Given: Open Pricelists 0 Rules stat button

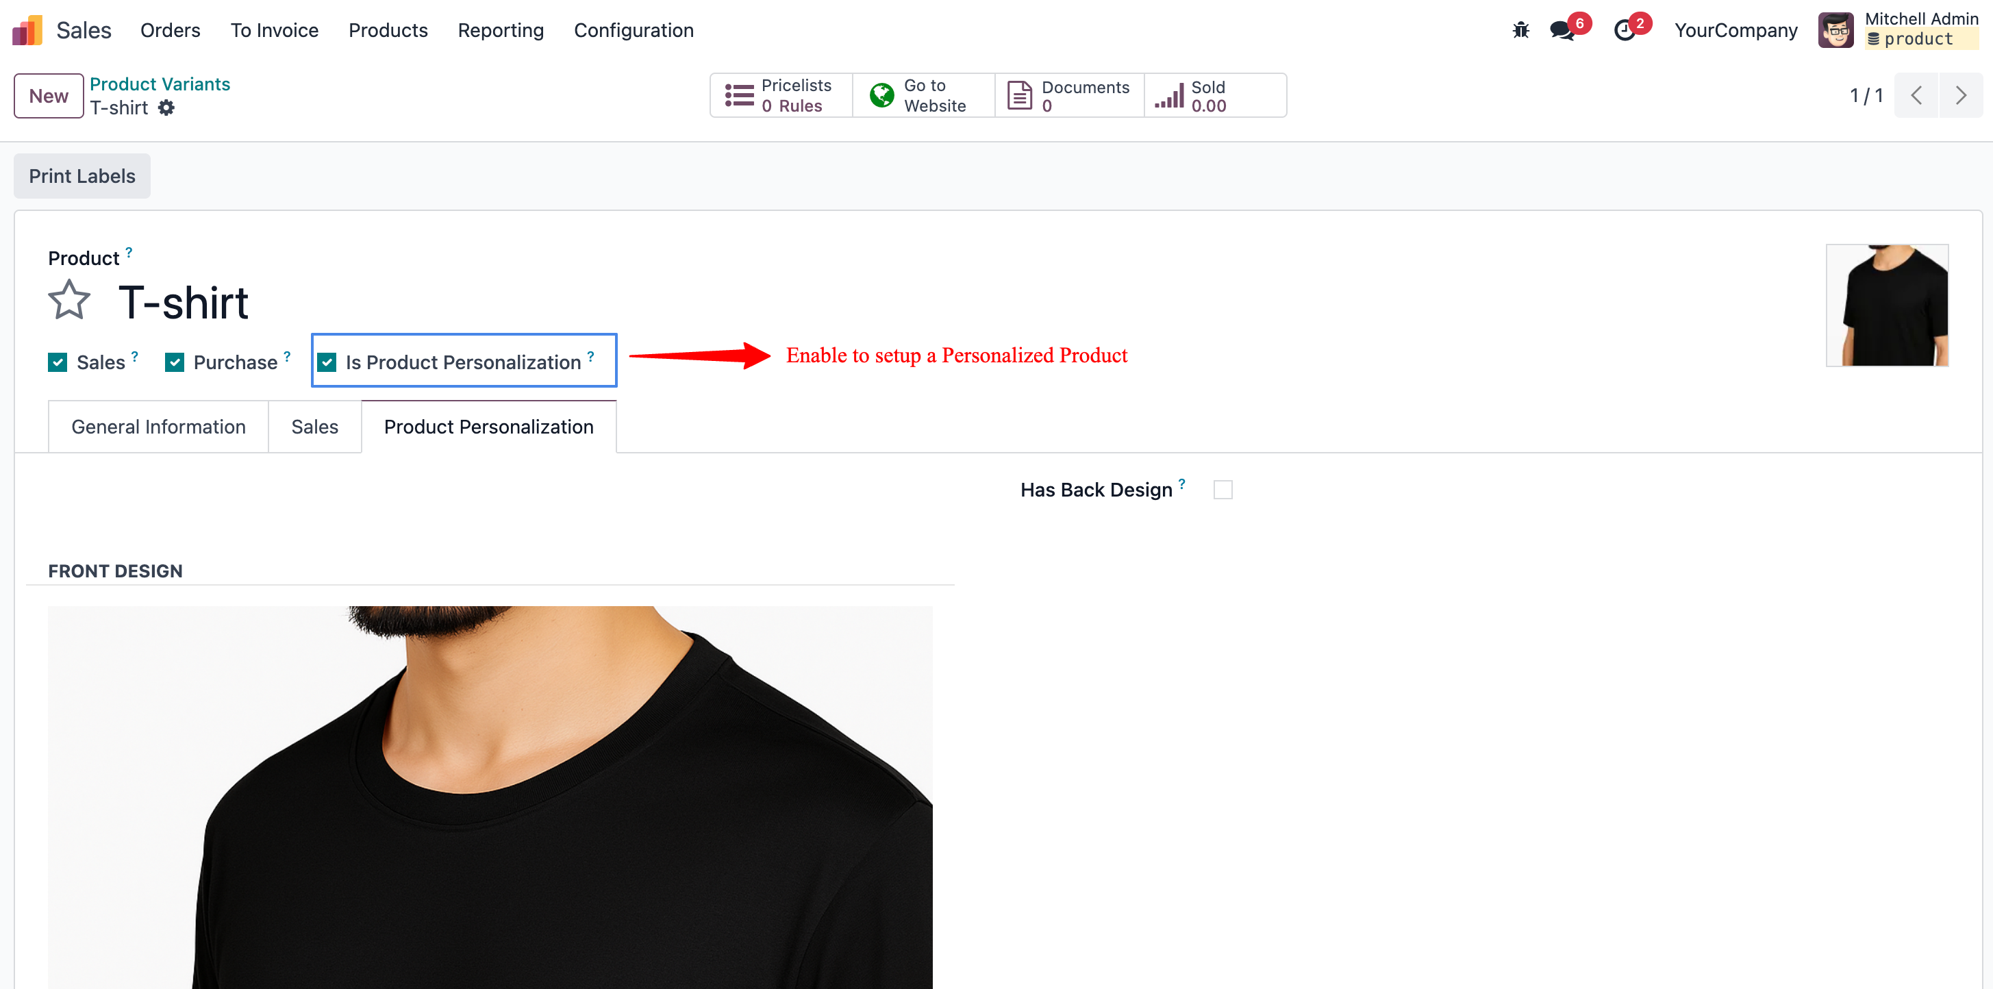Looking at the screenshot, I should [781, 95].
